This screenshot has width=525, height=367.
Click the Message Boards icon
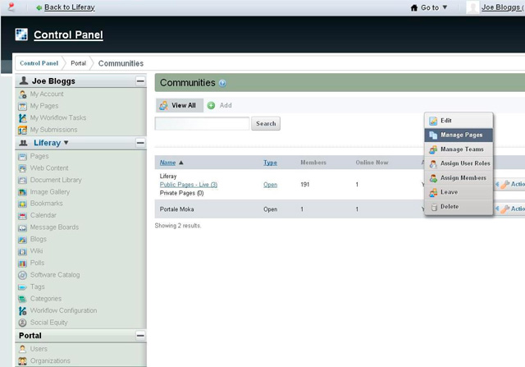[x=22, y=227]
